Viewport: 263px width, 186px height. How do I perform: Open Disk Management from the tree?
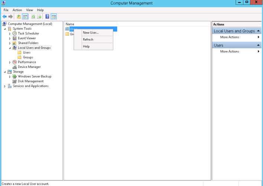click(30, 81)
